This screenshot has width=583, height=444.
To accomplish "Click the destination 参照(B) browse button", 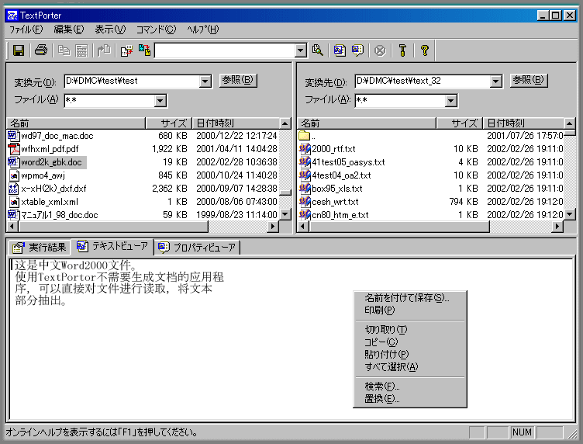I will (x=529, y=81).
